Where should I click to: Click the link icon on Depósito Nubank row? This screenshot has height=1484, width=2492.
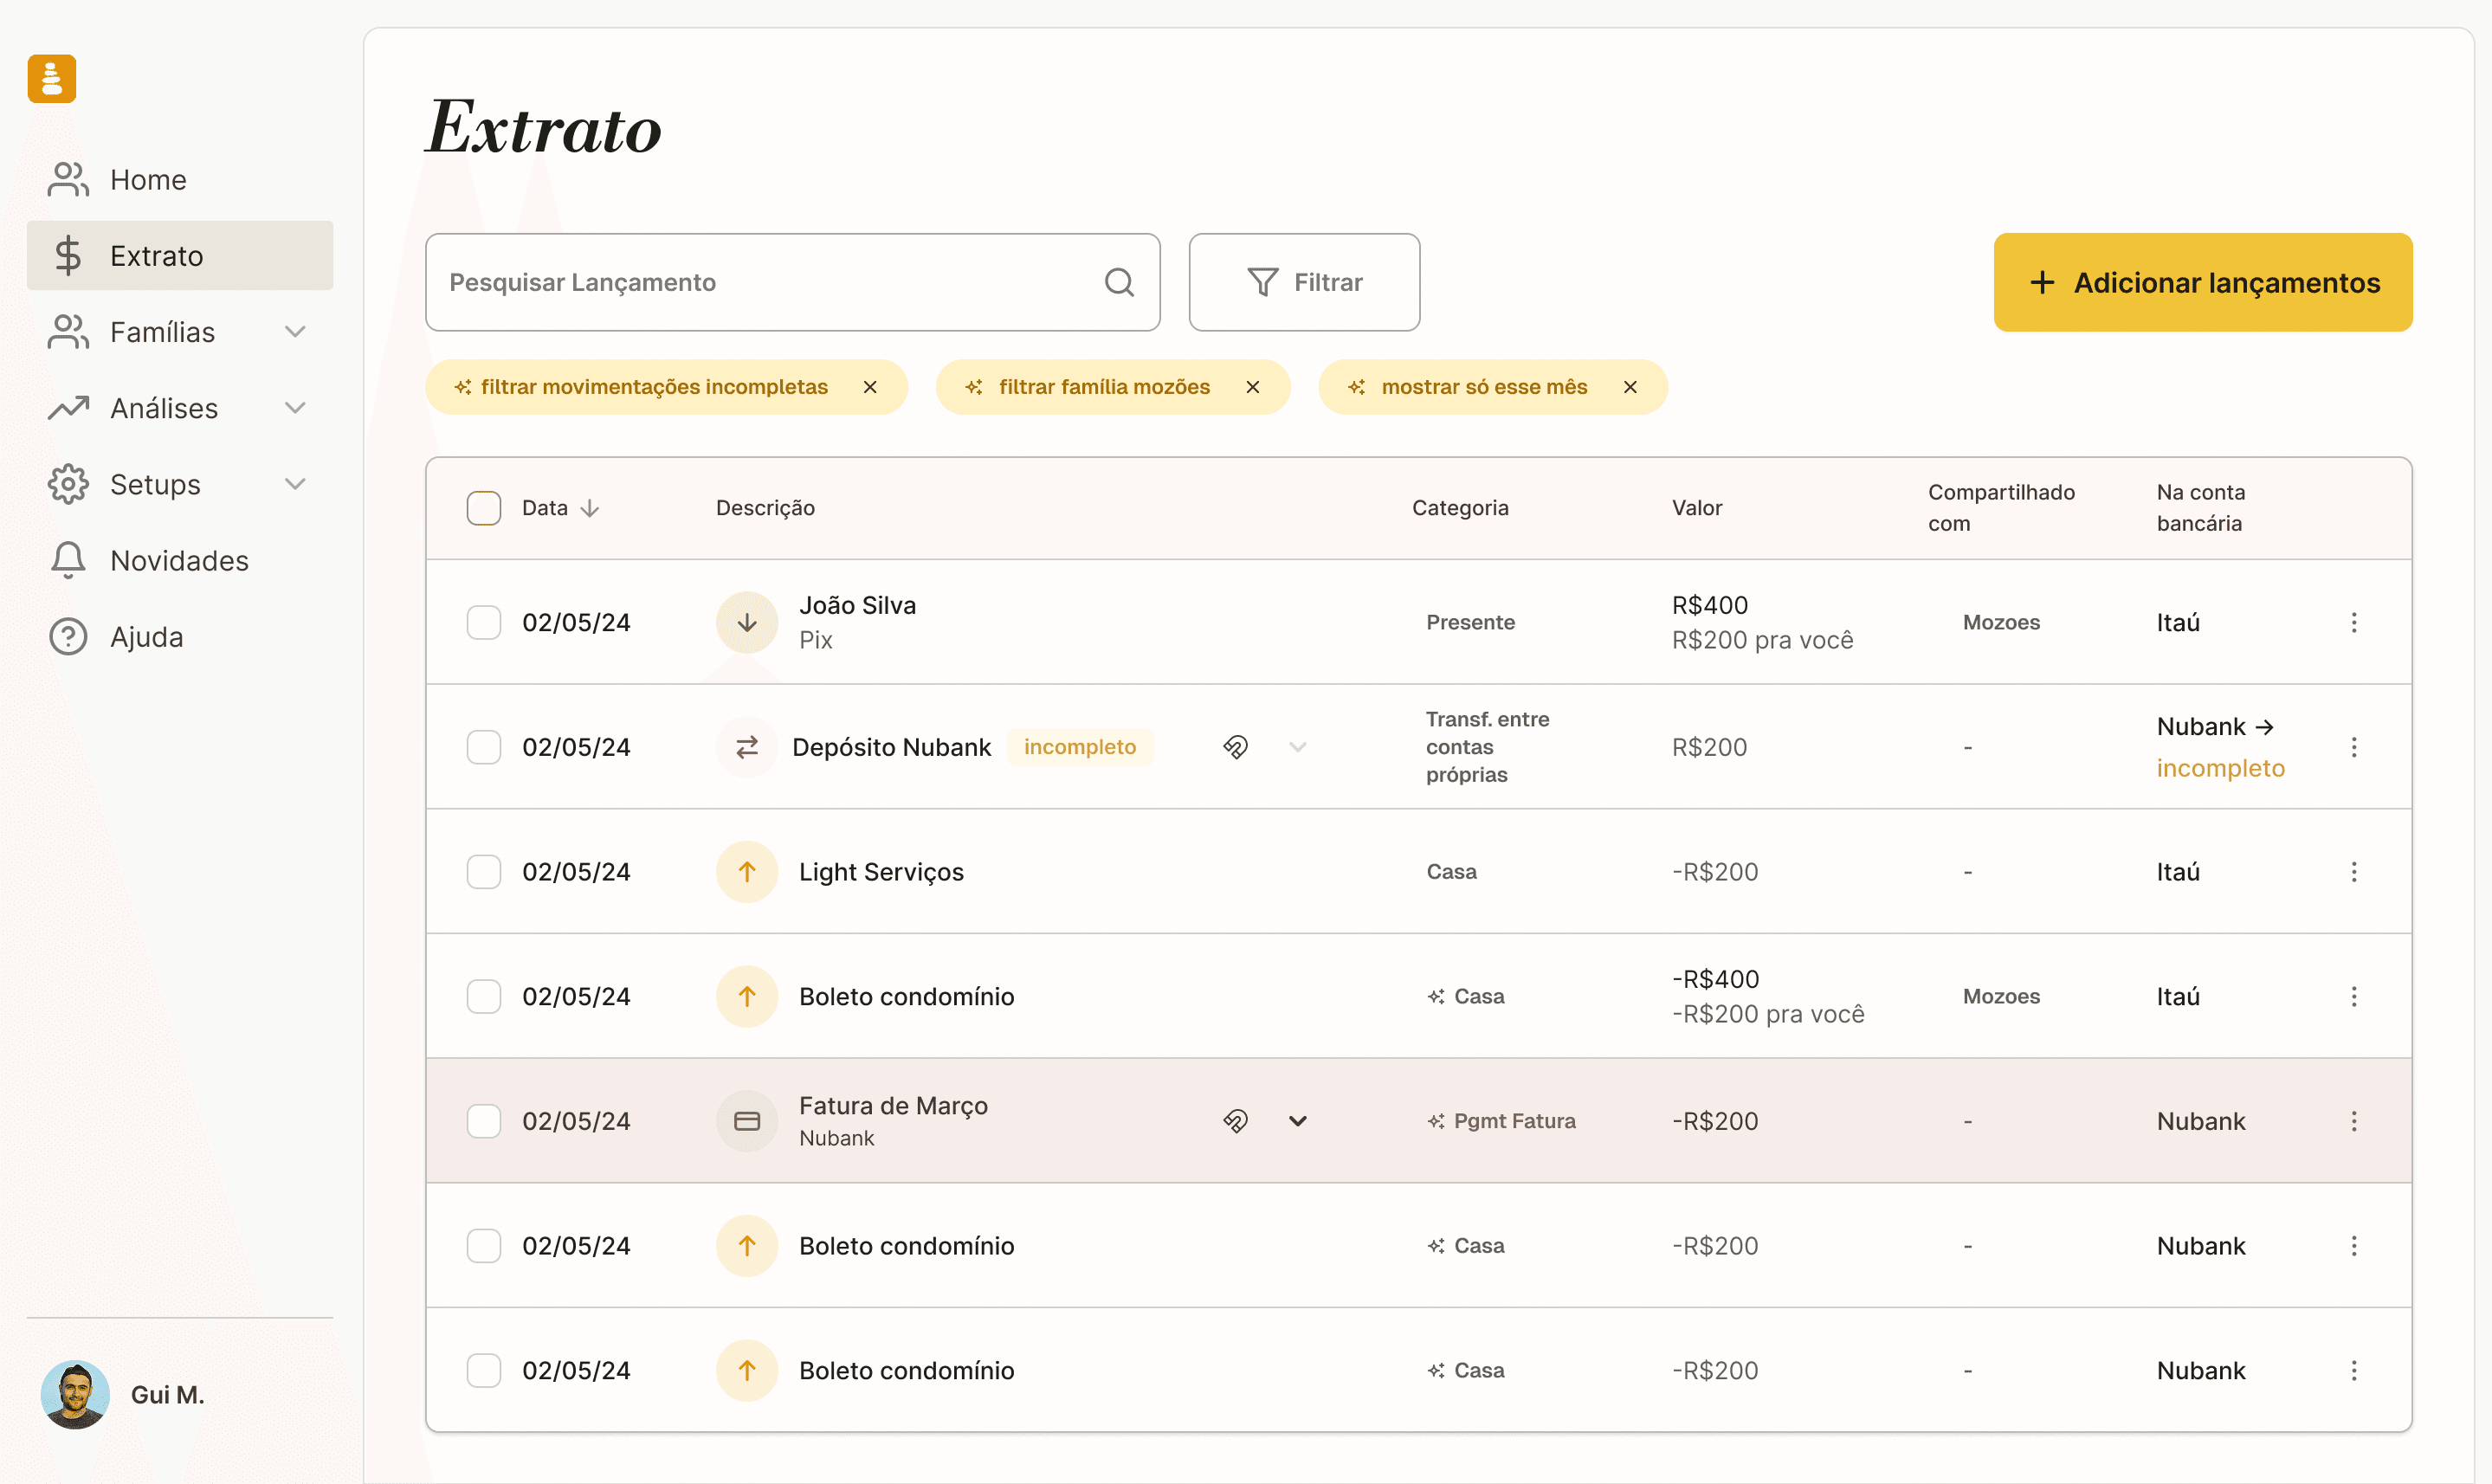[x=1236, y=747]
